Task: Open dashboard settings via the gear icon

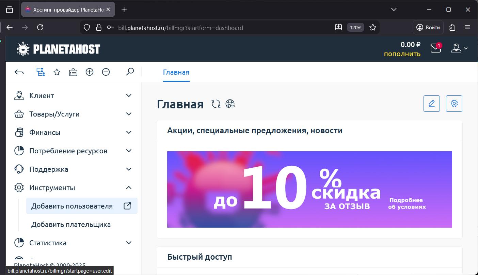Action: pos(454,103)
